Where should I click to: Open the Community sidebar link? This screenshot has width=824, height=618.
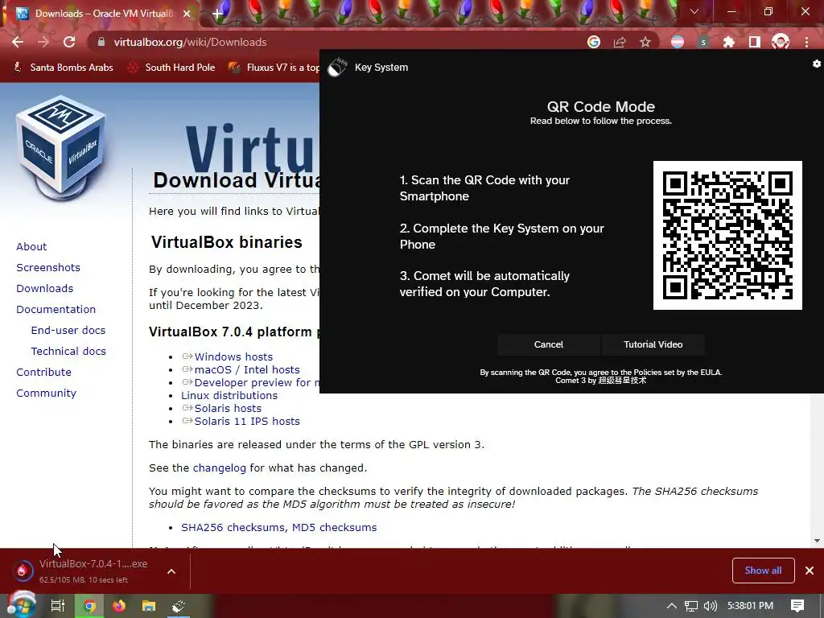46,393
